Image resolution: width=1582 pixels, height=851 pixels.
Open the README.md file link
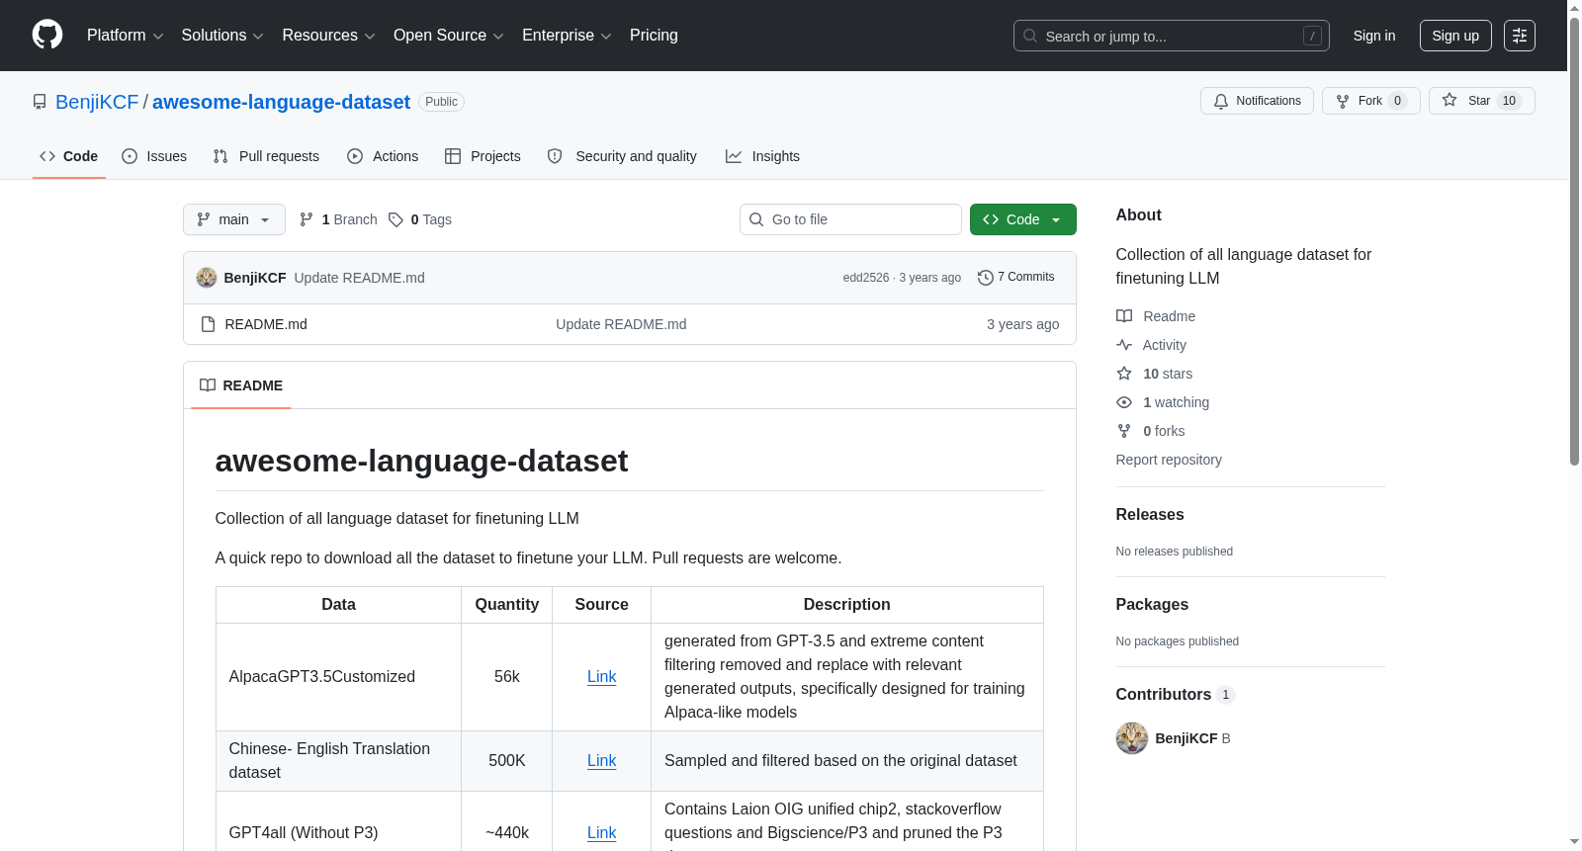coord(266,324)
